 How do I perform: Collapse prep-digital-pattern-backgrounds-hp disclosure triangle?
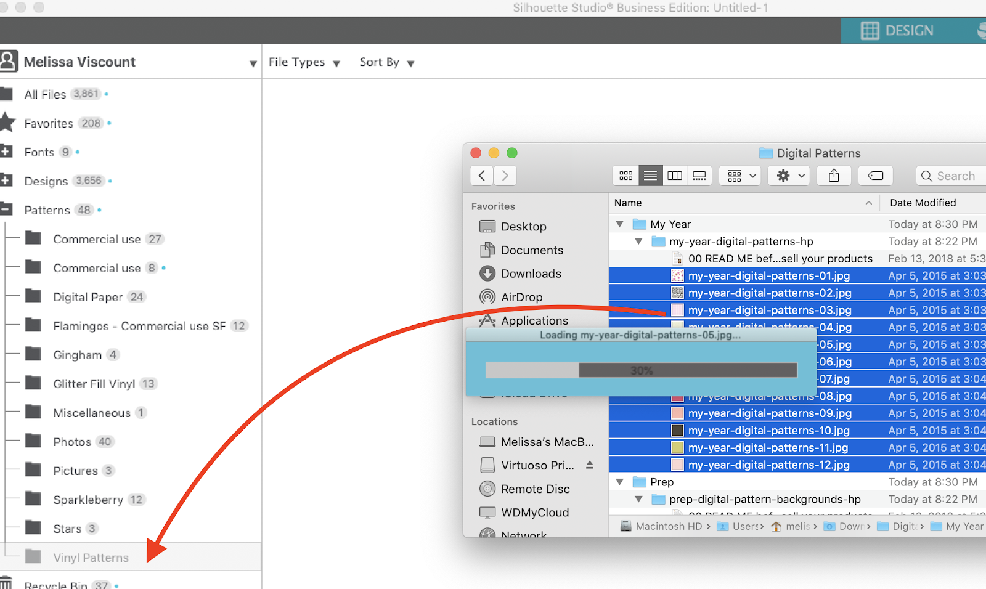(x=638, y=498)
